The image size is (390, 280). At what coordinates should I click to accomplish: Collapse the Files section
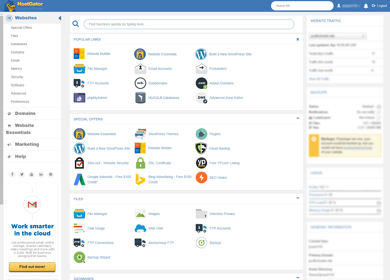[x=298, y=198]
